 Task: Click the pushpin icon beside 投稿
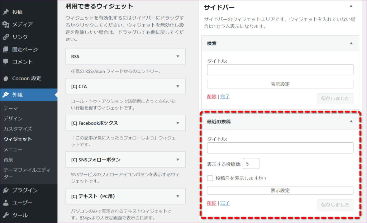tap(6, 12)
